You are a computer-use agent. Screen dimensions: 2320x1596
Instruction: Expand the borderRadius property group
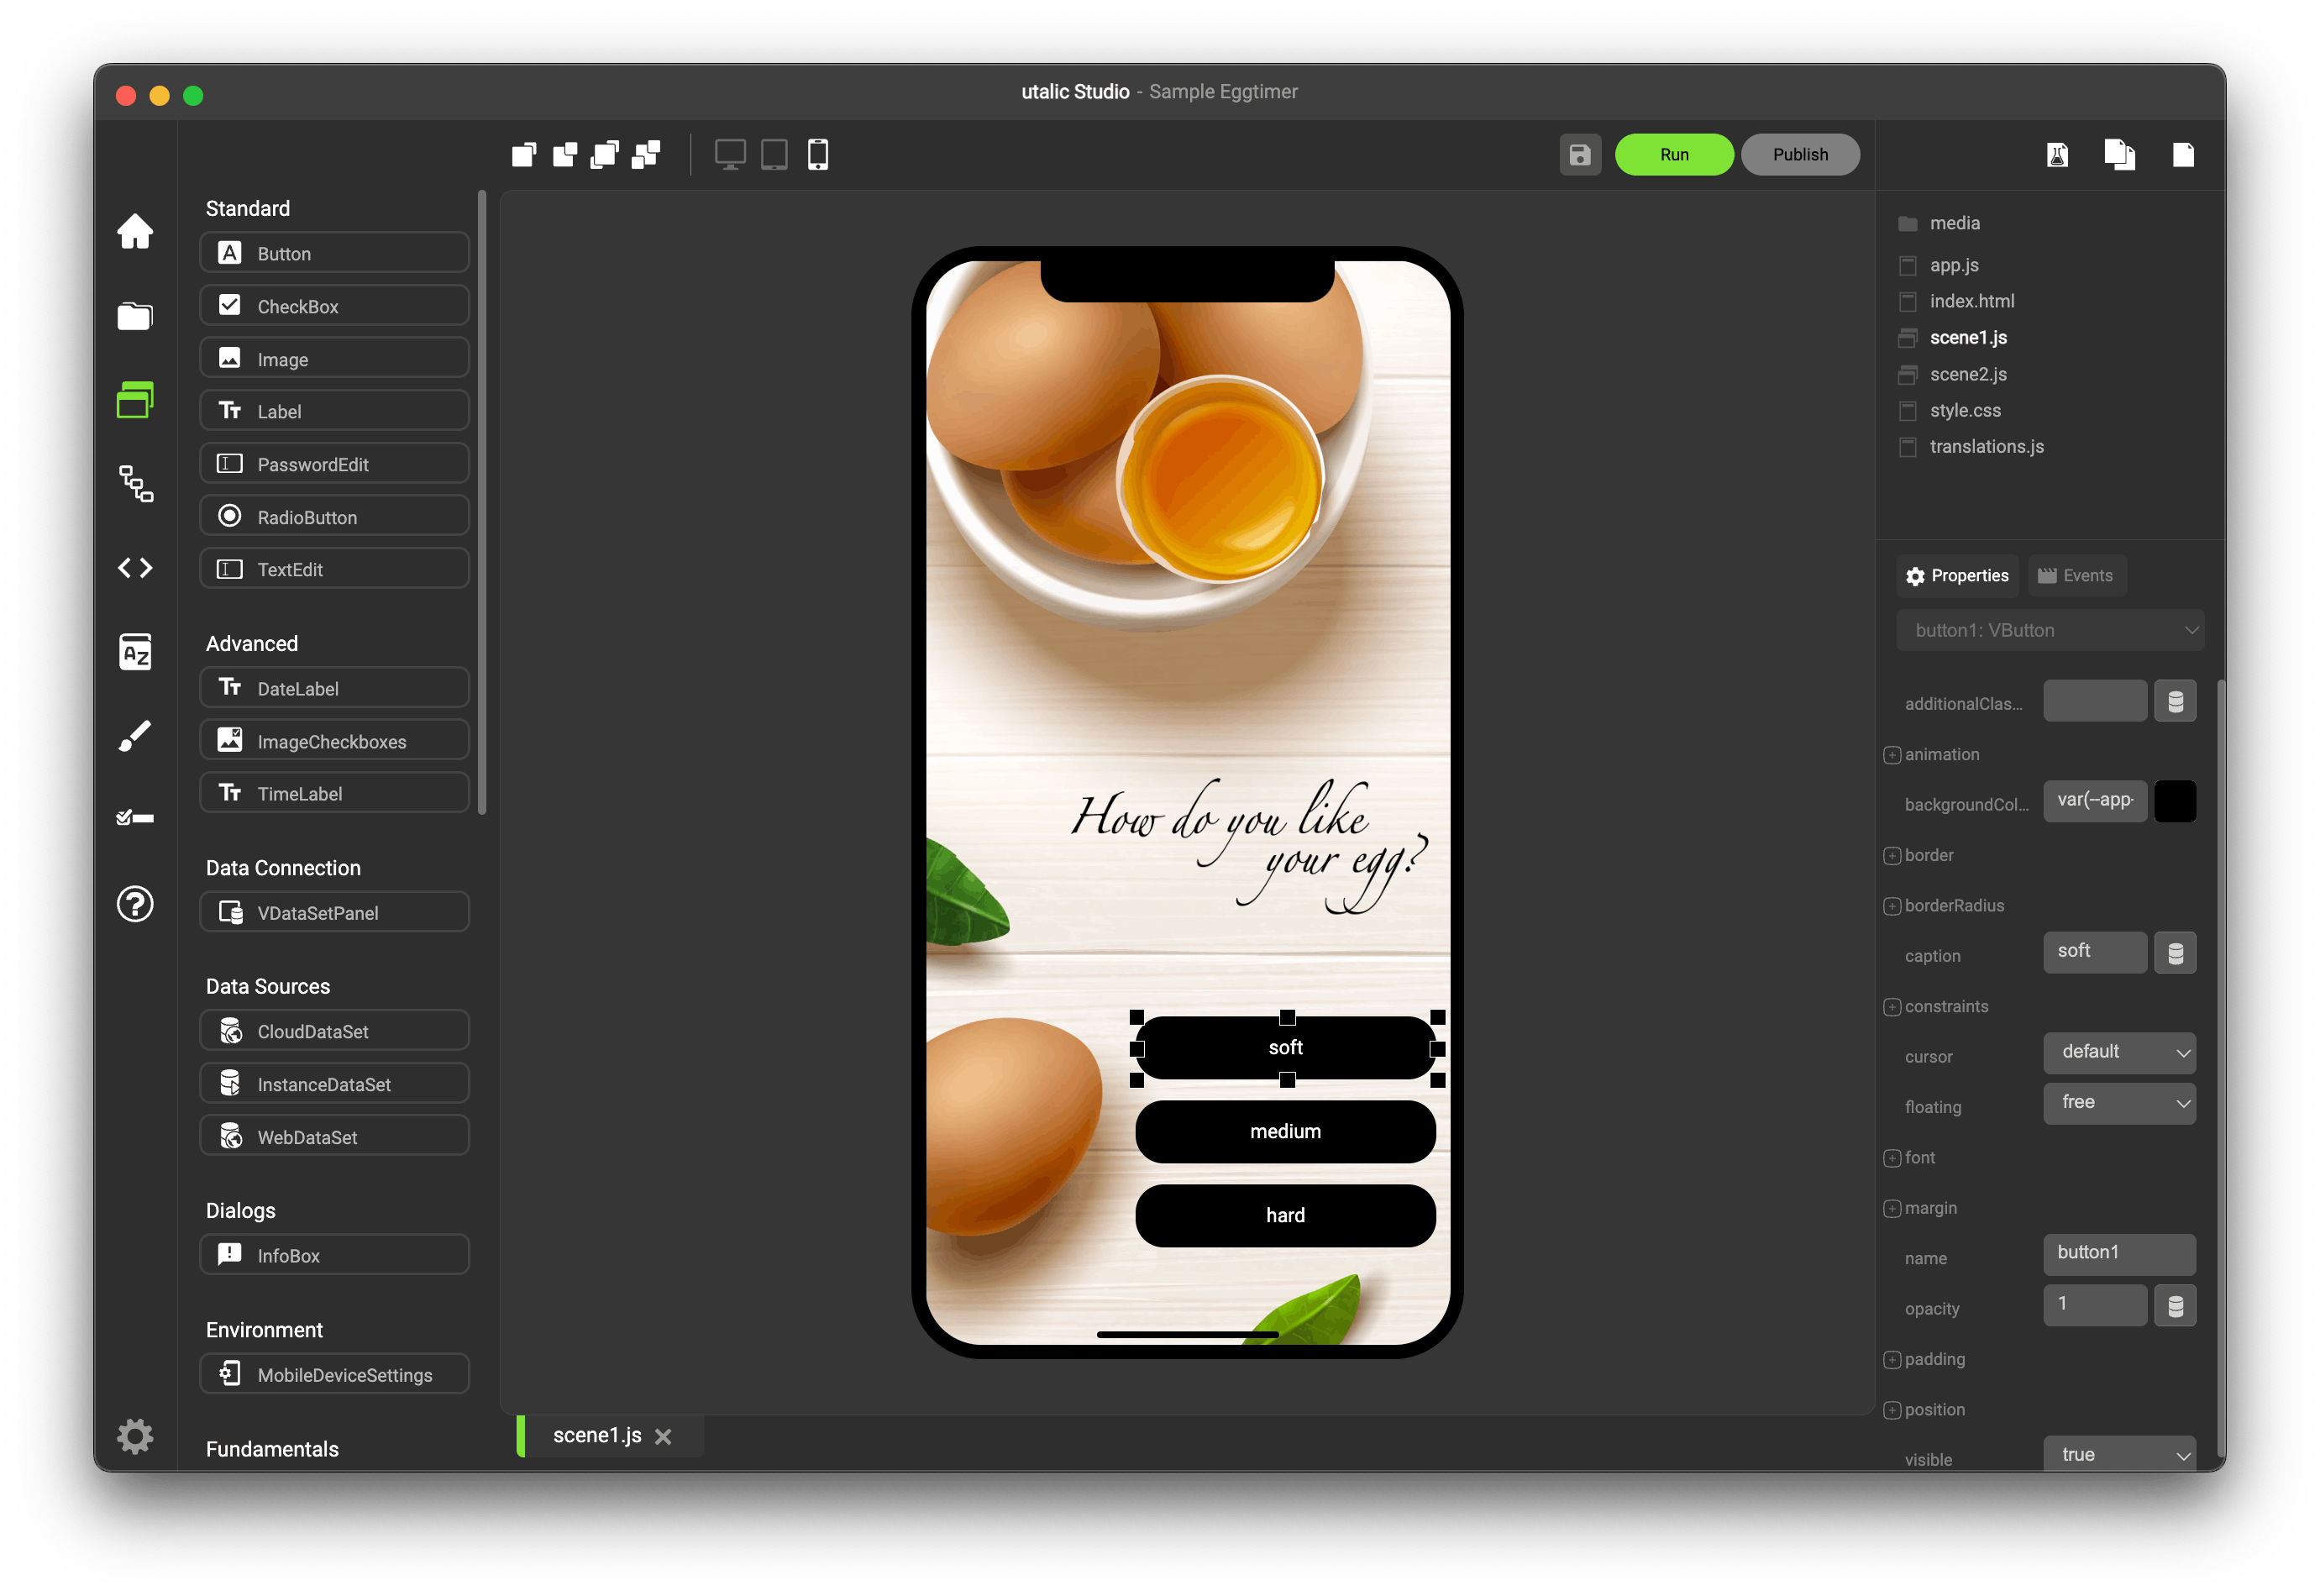(1891, 906)
